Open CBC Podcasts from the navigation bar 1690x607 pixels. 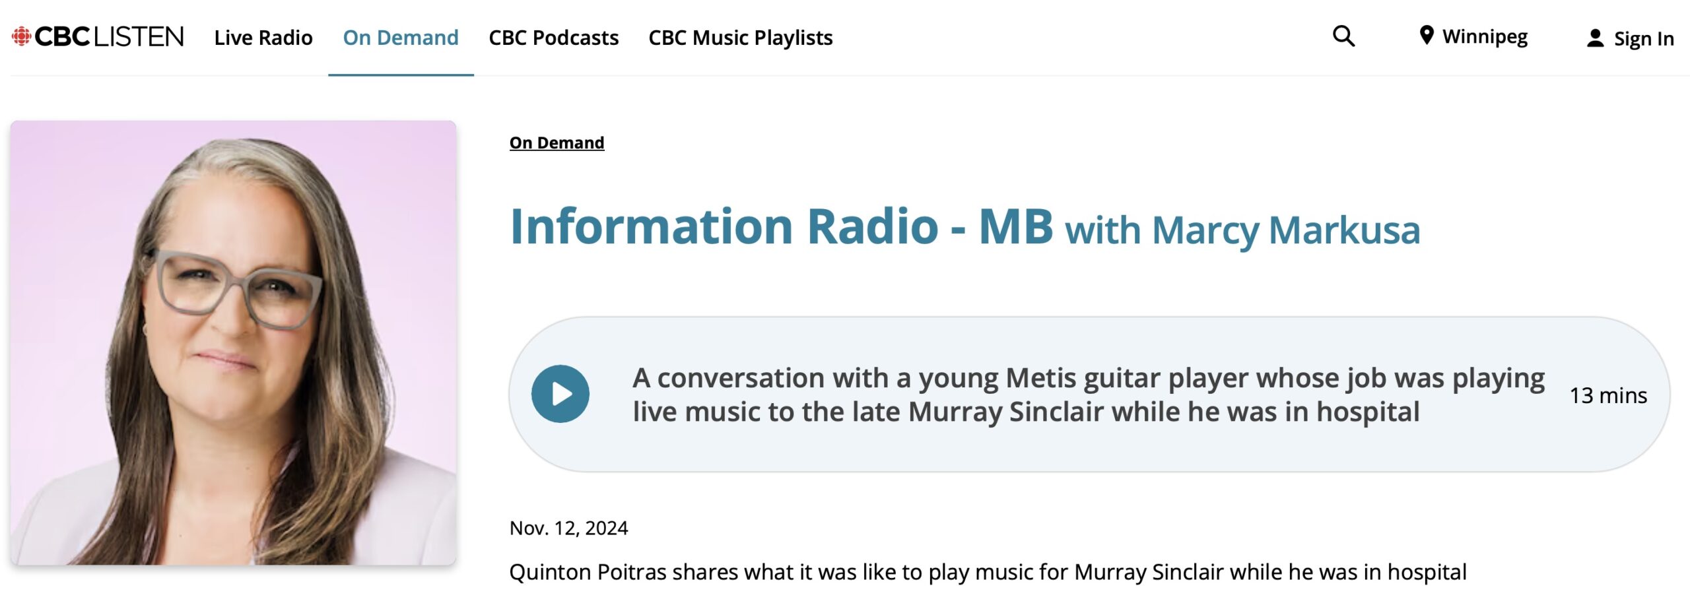point(553,38)
